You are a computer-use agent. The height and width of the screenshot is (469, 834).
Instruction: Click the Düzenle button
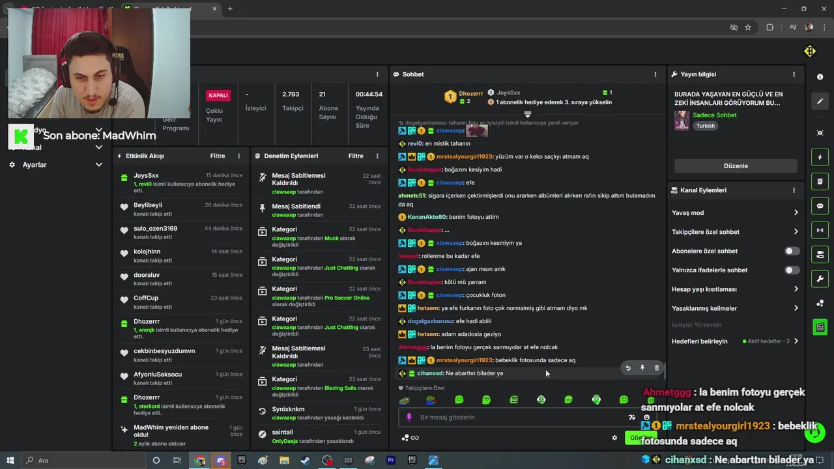tap(736, 165)
